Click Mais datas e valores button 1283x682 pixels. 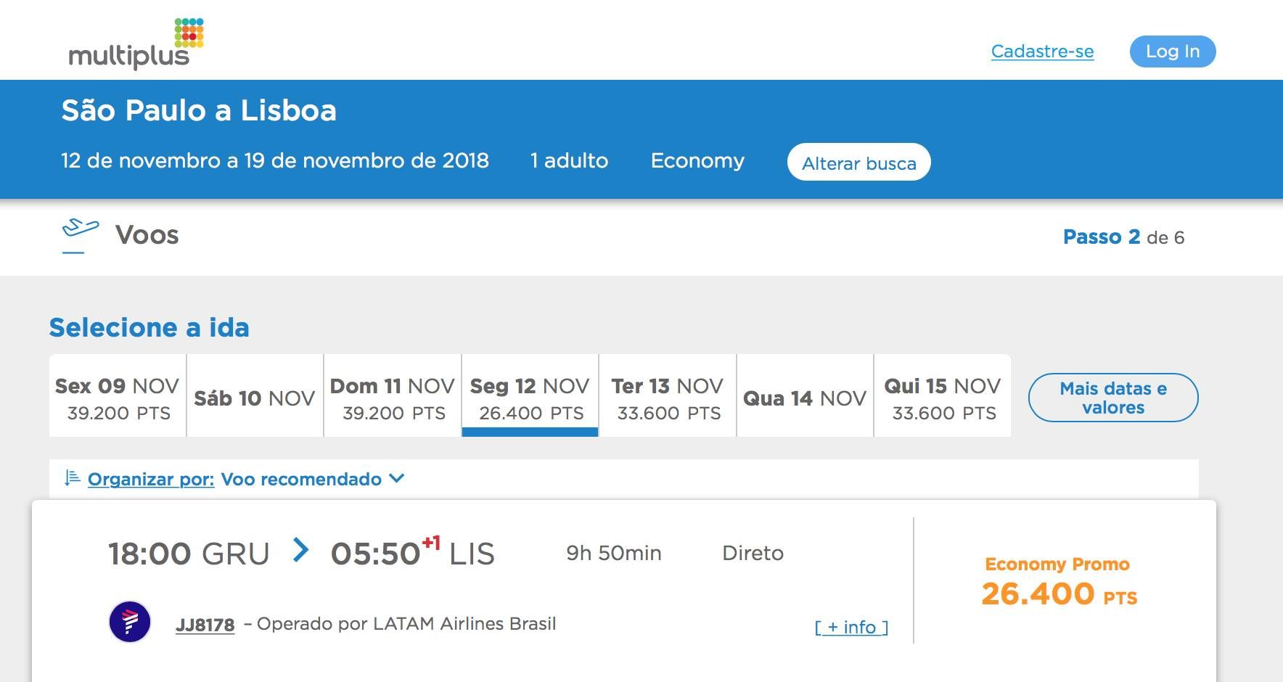[1113, 398]
